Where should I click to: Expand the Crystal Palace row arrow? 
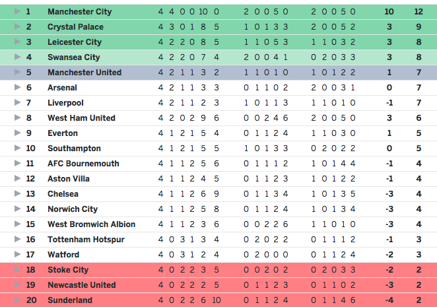tap(17, 27)
